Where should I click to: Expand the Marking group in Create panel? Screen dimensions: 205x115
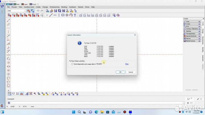click(x=192, y=31)
